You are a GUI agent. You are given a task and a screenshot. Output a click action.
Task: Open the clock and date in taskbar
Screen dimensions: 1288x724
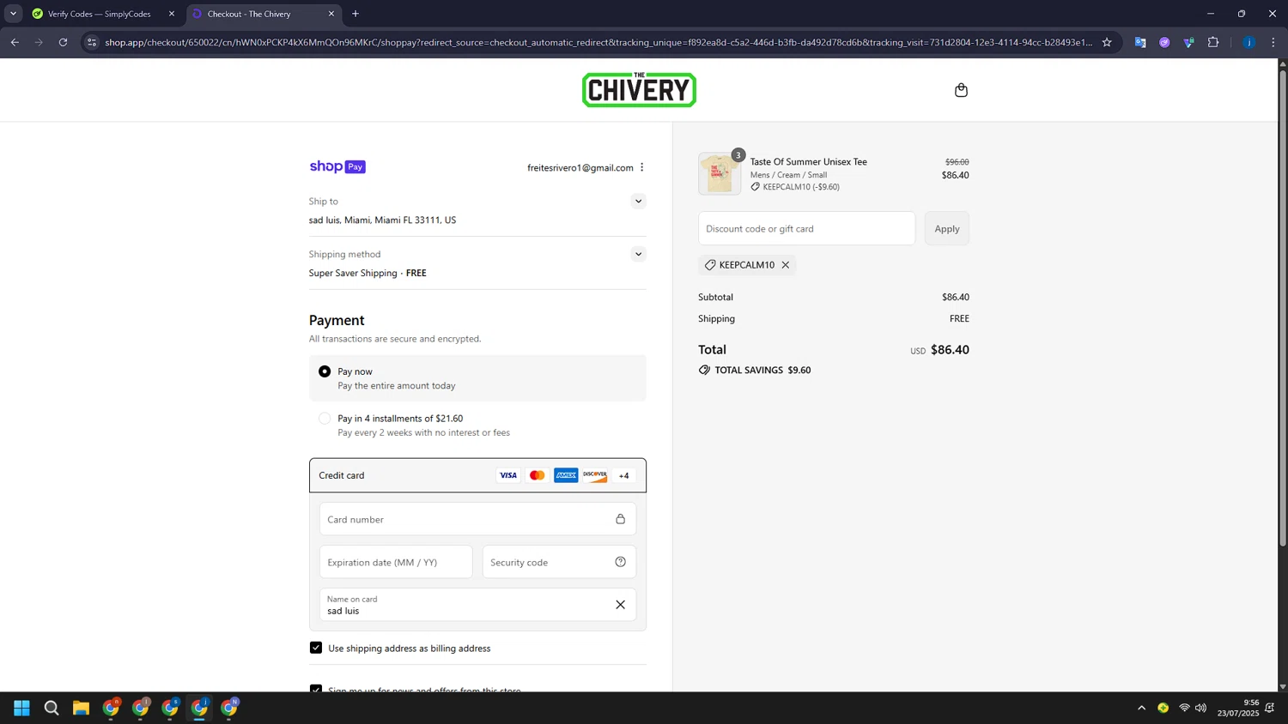[x=1237, y=708]
